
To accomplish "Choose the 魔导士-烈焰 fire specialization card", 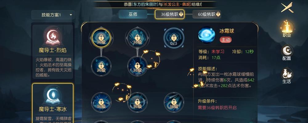I will [53, 52].
